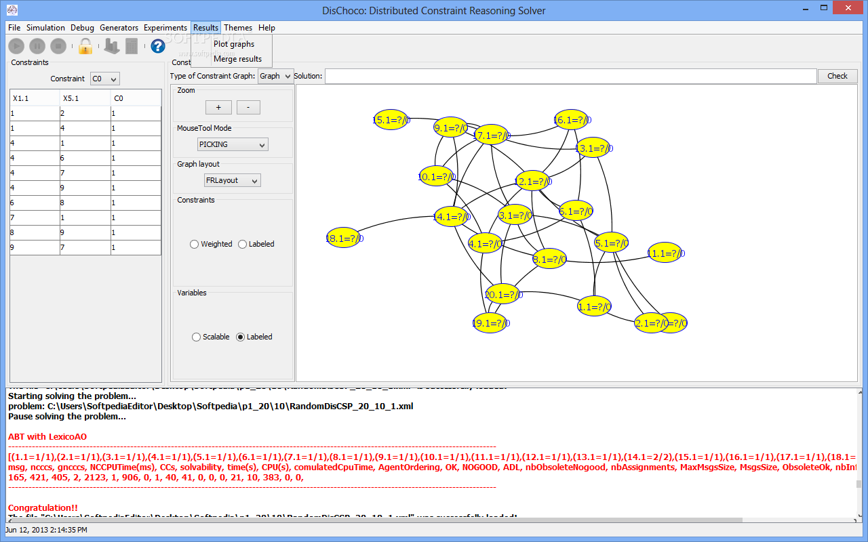Click the timestamp in the status bar
This screenshot has width=868, height=542.
click(46, 530)
